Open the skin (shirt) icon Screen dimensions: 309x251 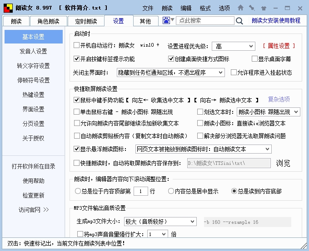coord(263,8)
